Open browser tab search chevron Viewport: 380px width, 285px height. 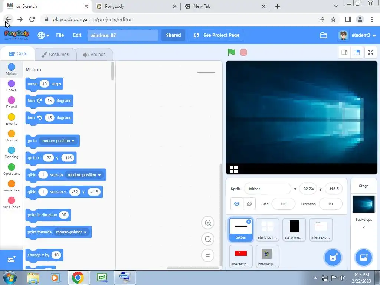[335, 6]
